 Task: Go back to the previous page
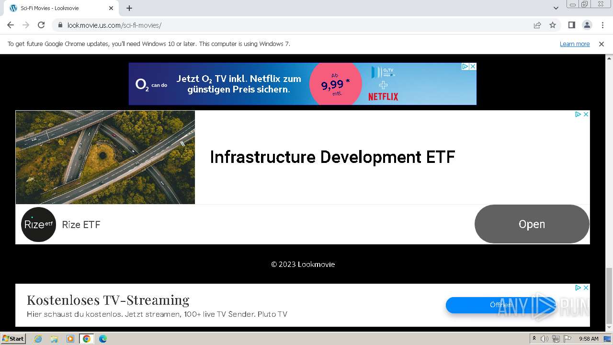11,25
